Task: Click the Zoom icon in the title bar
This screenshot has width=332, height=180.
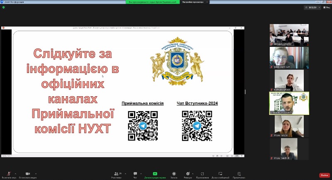Action: click(x=2, y=2)
